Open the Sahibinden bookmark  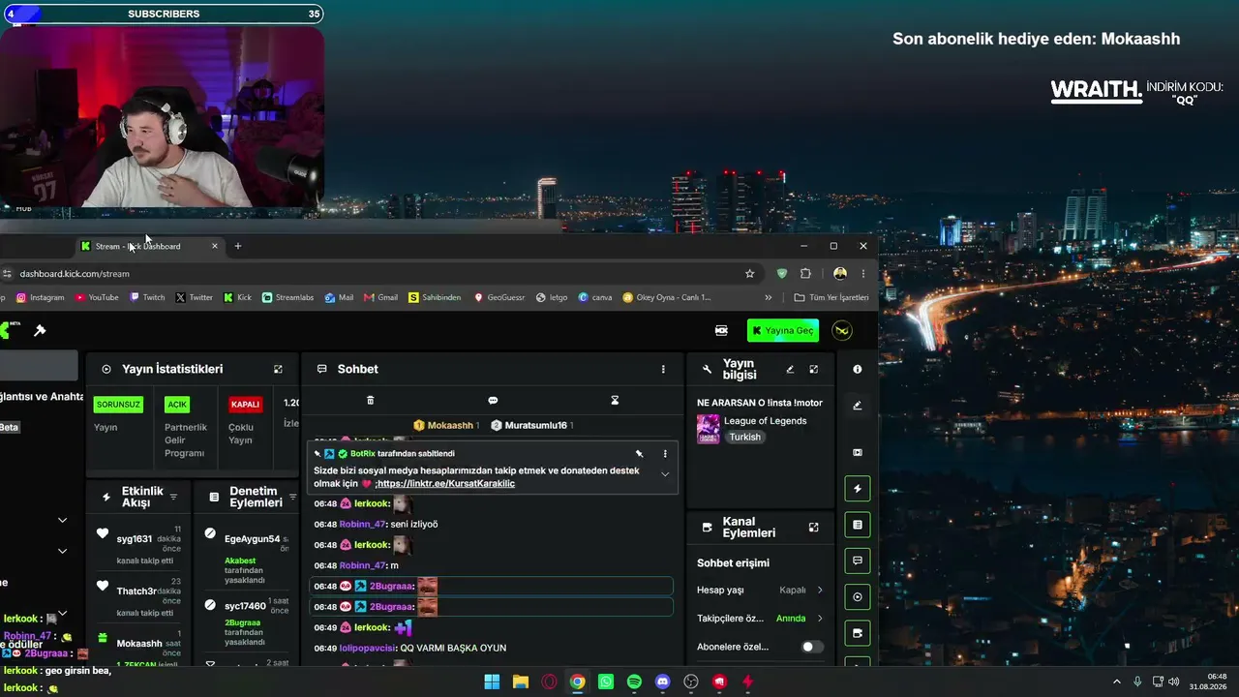[435, 298]
